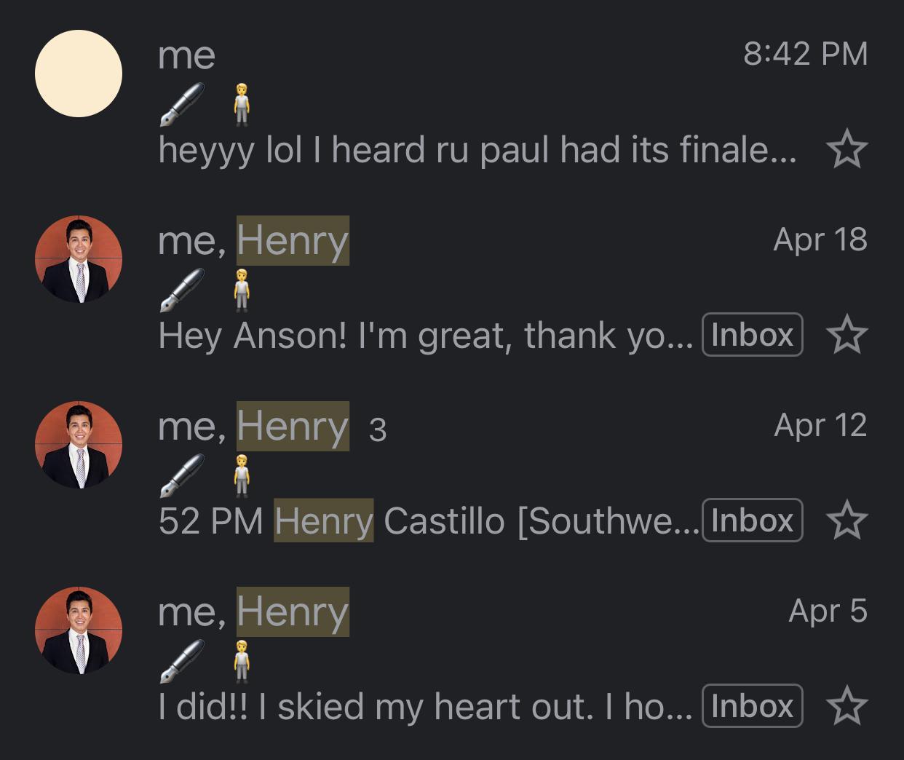Click the person emoji in the Apr 18 email

point(242,290)
